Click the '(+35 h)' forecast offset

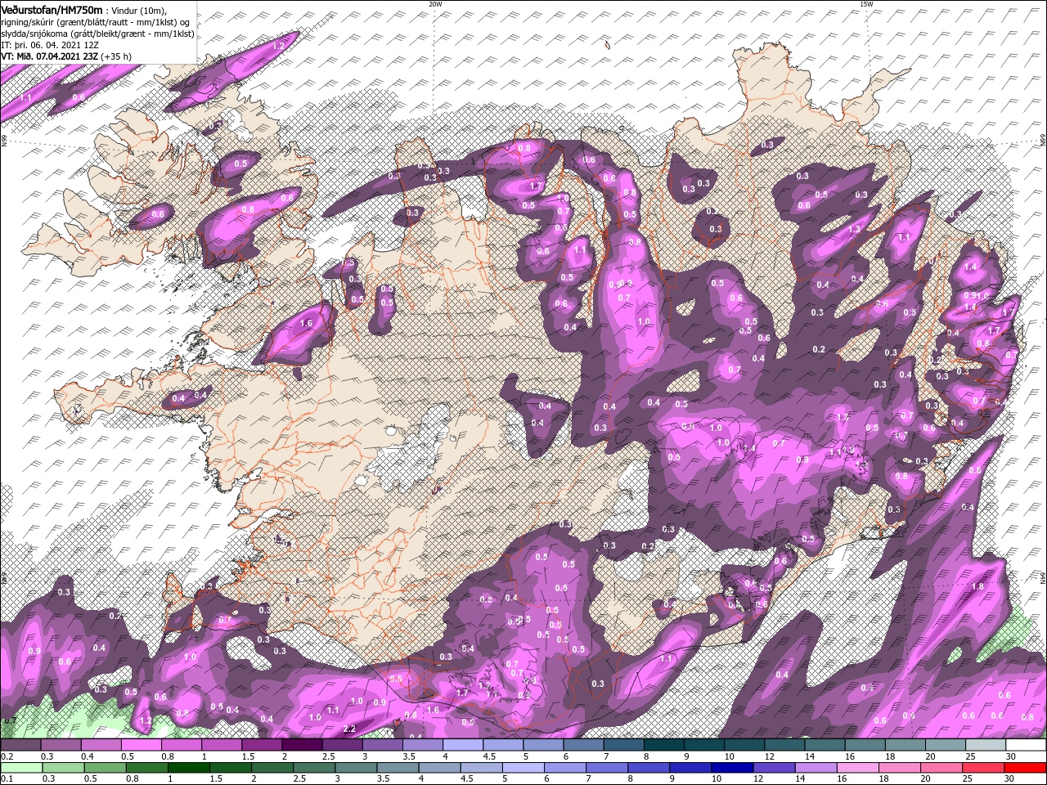click(117, 56)
